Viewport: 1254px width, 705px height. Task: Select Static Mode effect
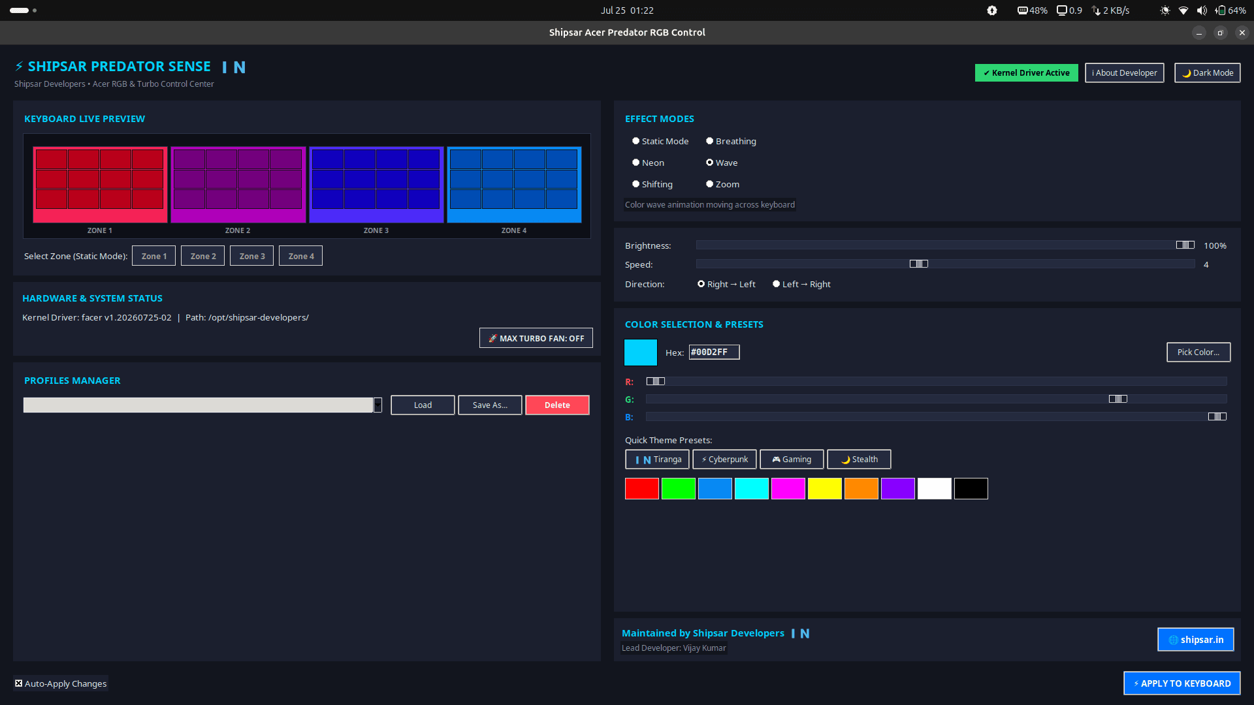click(x=660, y=141)
